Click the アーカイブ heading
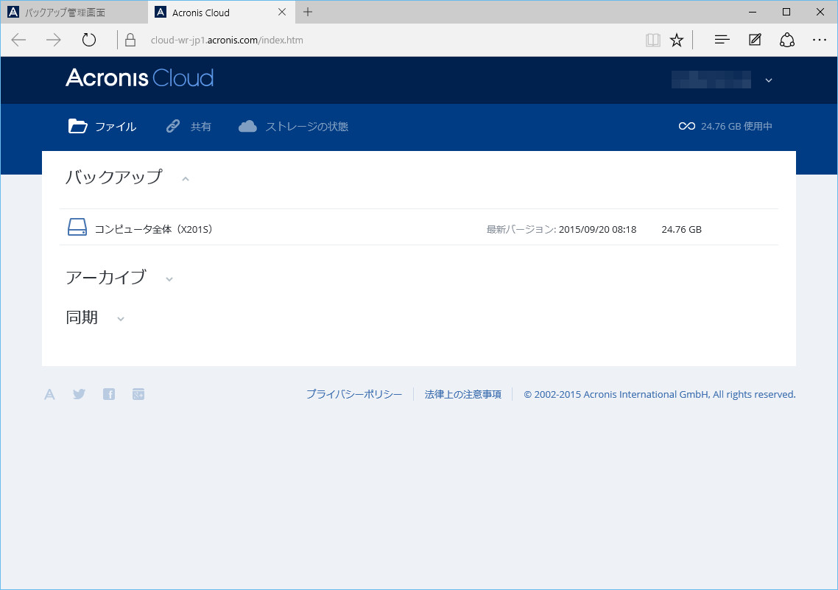This screenshot has height=590, width=838. (106, 277)
